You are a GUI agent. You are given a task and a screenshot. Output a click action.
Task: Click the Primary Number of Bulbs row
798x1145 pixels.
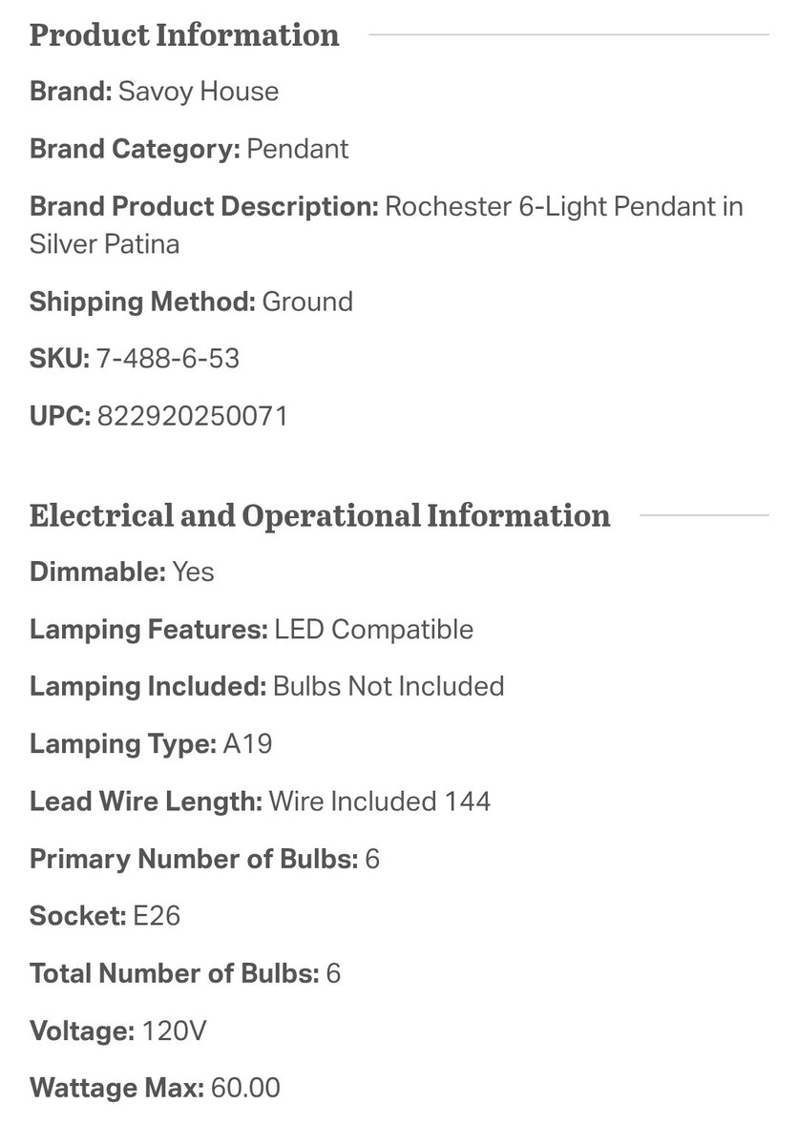coord(204,859)
